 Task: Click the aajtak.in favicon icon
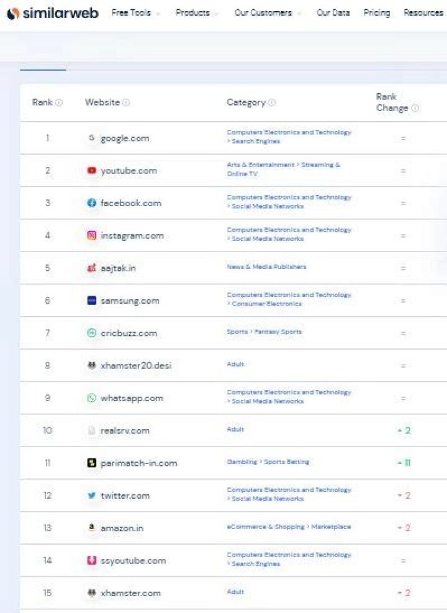91,268
